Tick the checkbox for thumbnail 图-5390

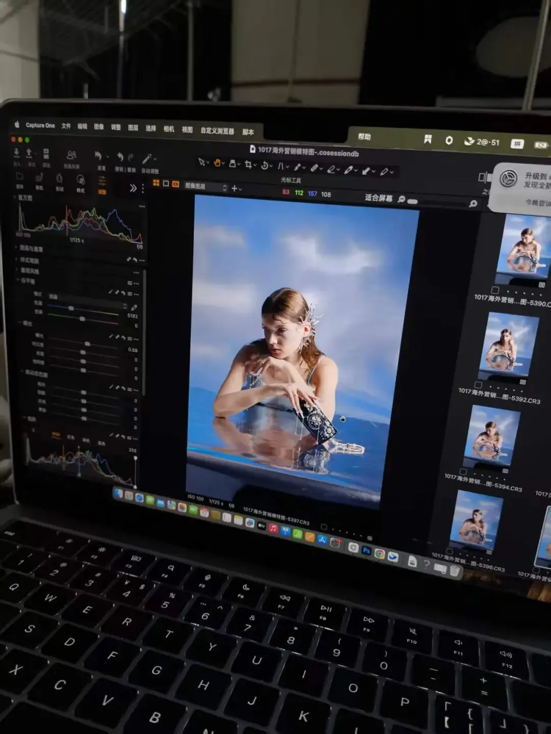[495, 290]
